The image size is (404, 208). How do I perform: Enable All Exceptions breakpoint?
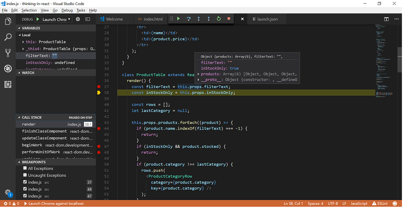click(25, 168)
